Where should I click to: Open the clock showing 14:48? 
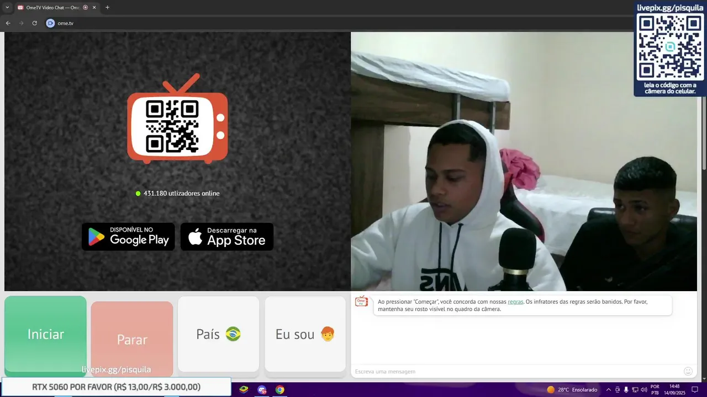(674, 390)
